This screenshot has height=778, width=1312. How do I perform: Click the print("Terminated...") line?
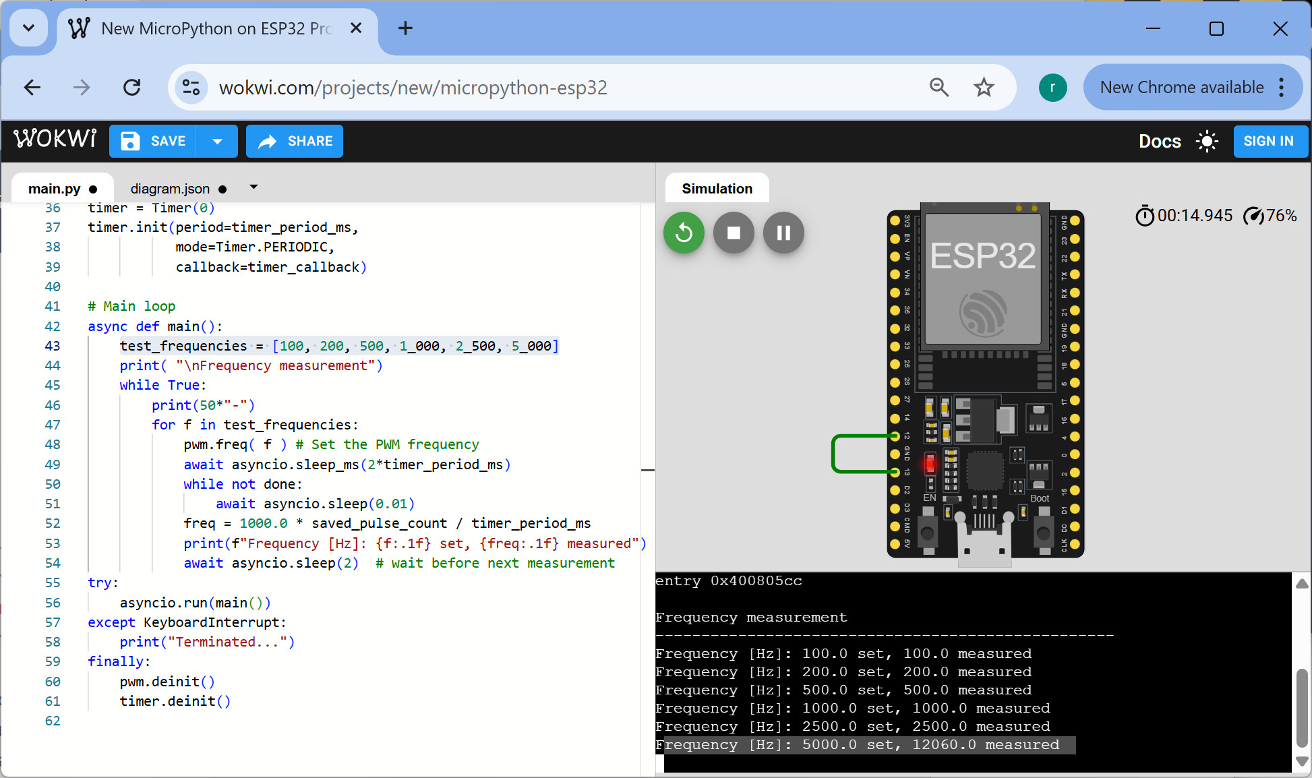pyautogui.click(x=207, y=642)
